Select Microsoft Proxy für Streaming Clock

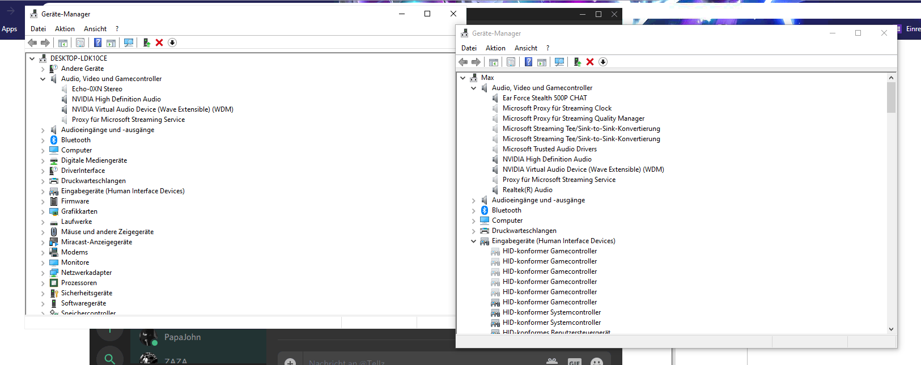[557, 108]
